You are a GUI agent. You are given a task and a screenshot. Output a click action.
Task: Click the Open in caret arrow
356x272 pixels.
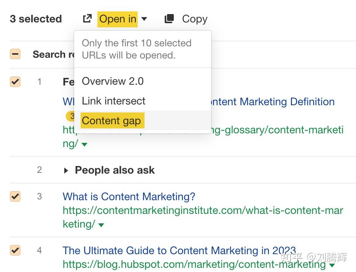[x=144, y=19]
